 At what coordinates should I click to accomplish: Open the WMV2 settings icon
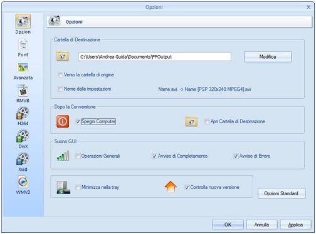(x=23, y=182)
